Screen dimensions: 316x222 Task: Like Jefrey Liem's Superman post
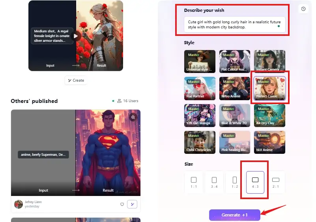(122, 204)
